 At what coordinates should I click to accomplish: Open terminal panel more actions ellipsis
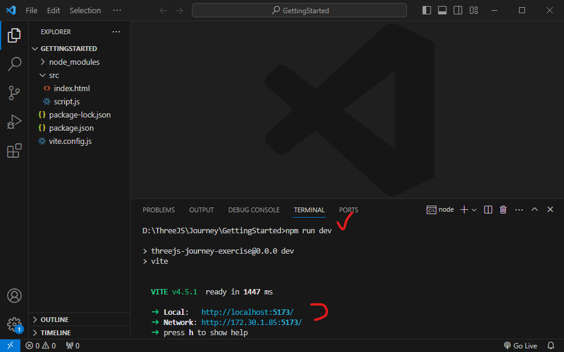pyautogui.click(x=519, y=209)
